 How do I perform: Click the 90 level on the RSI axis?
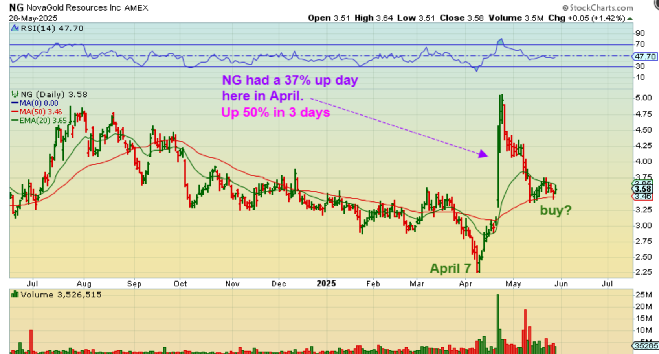coord(640,33)
